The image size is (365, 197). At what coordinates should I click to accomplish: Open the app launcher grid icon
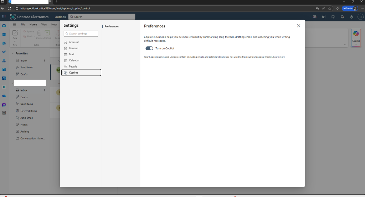[4, 17]
